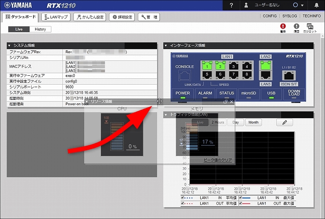Screen dimensions: 325x219
Task: Select the Live traffic range button
Action: click(200, 122)
